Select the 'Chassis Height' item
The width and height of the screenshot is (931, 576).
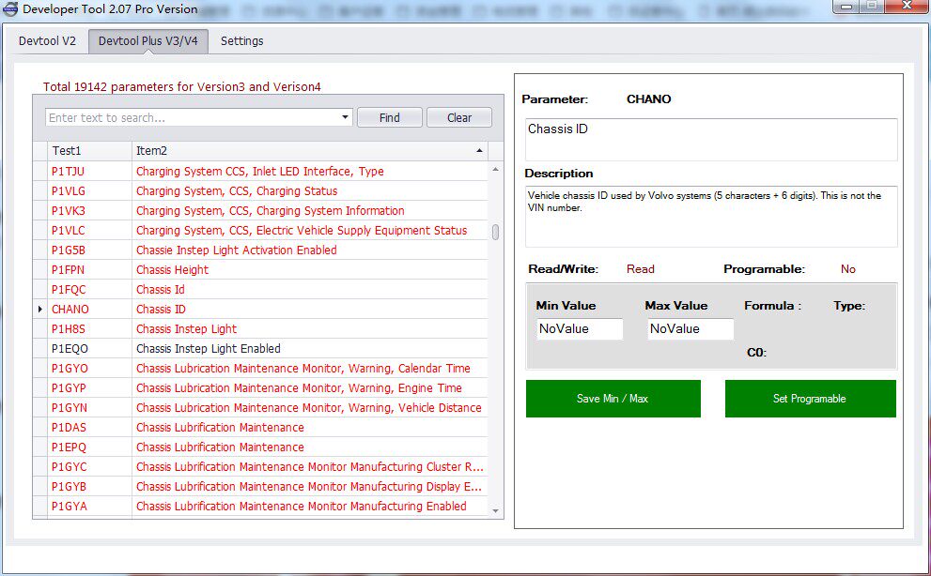[x=172, y=270]
